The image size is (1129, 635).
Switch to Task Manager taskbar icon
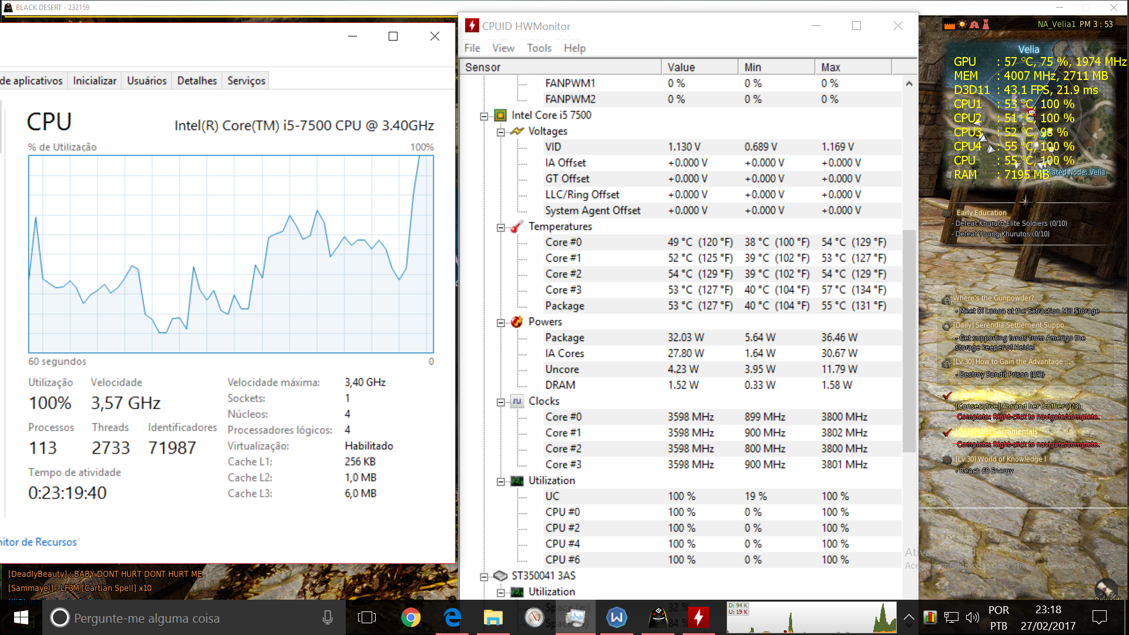[x=575, y=617]
